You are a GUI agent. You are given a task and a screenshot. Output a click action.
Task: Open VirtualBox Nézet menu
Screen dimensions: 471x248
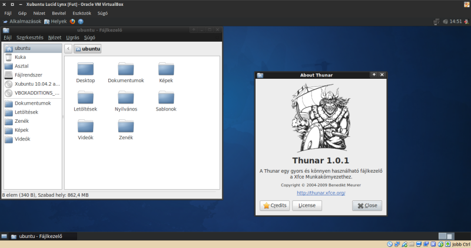(39, 13)
